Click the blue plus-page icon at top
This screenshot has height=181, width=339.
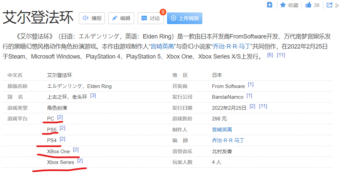click(x=270, y=5)
